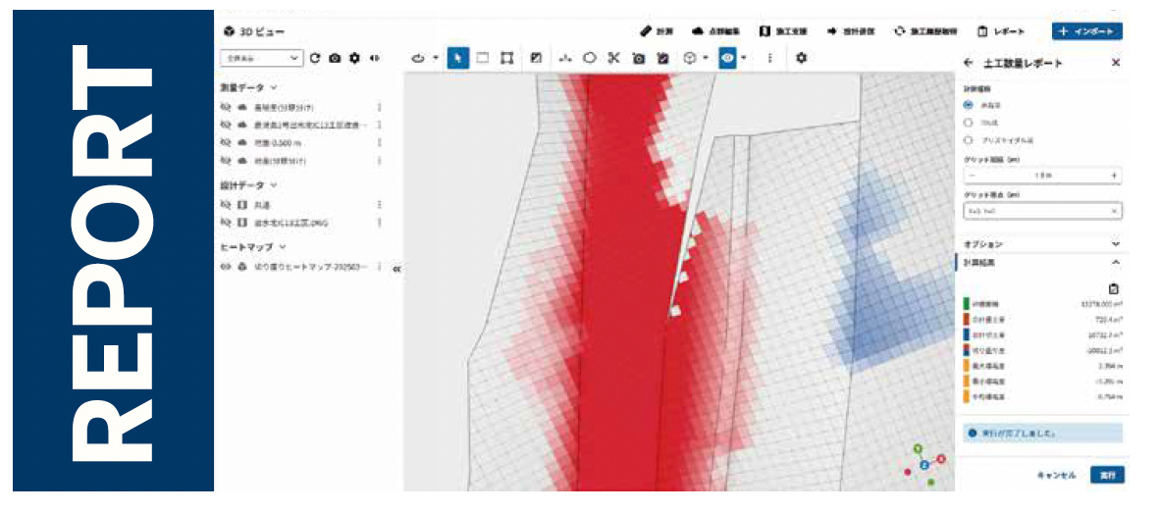The image size is (1159, 513).
Task: Select the second calculation method radio button
Action: (969, 123)
